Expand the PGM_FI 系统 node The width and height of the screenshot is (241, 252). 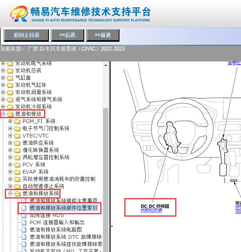tap(10, 121)
